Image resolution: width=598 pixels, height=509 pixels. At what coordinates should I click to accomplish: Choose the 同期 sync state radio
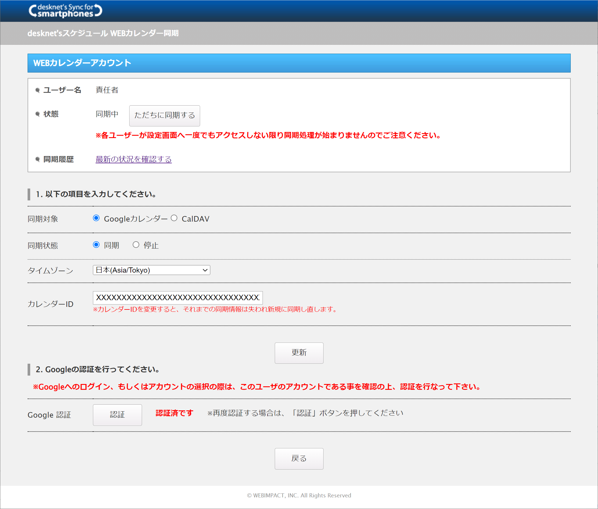point(96,245)
